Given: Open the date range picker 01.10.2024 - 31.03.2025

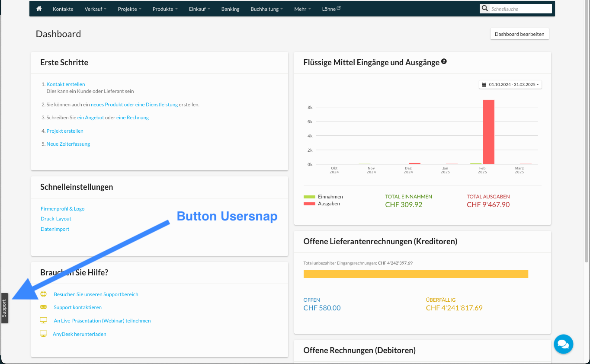Looking at the screenshot, I should coord(510,85).
